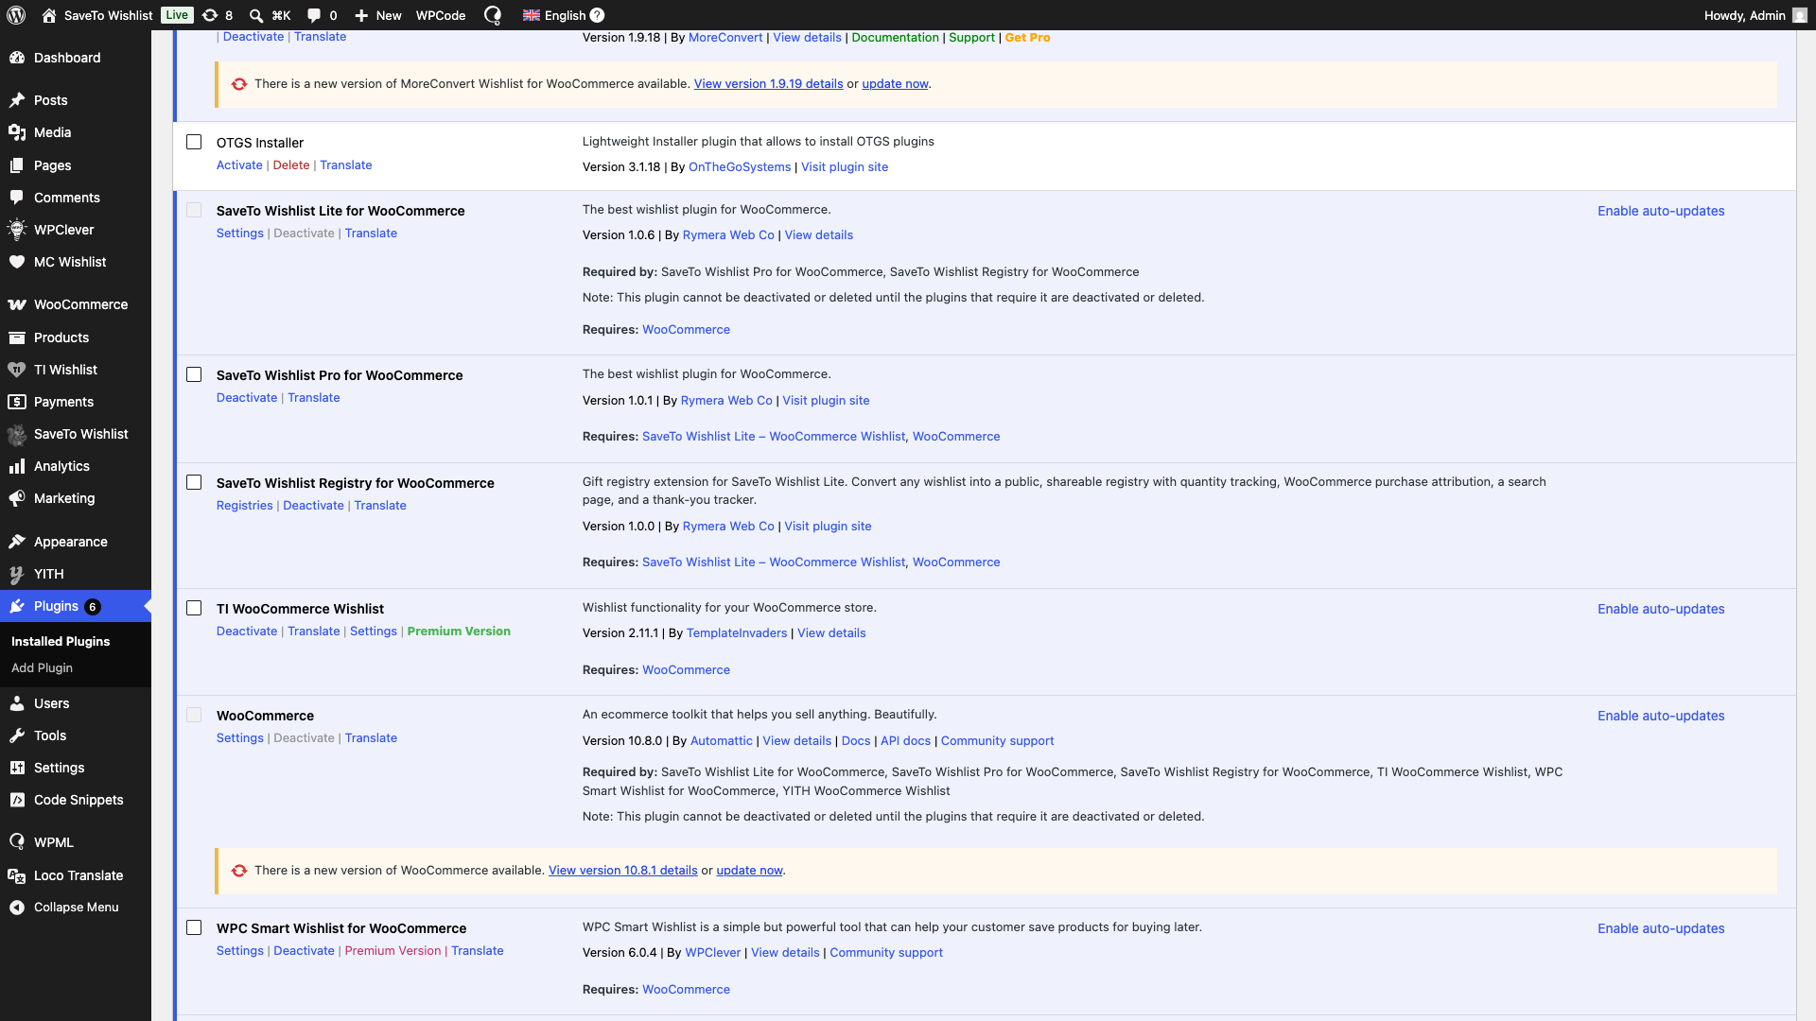Open WPCode in the admin bar
The image size is (1816, 1021).
coord(441,15)
